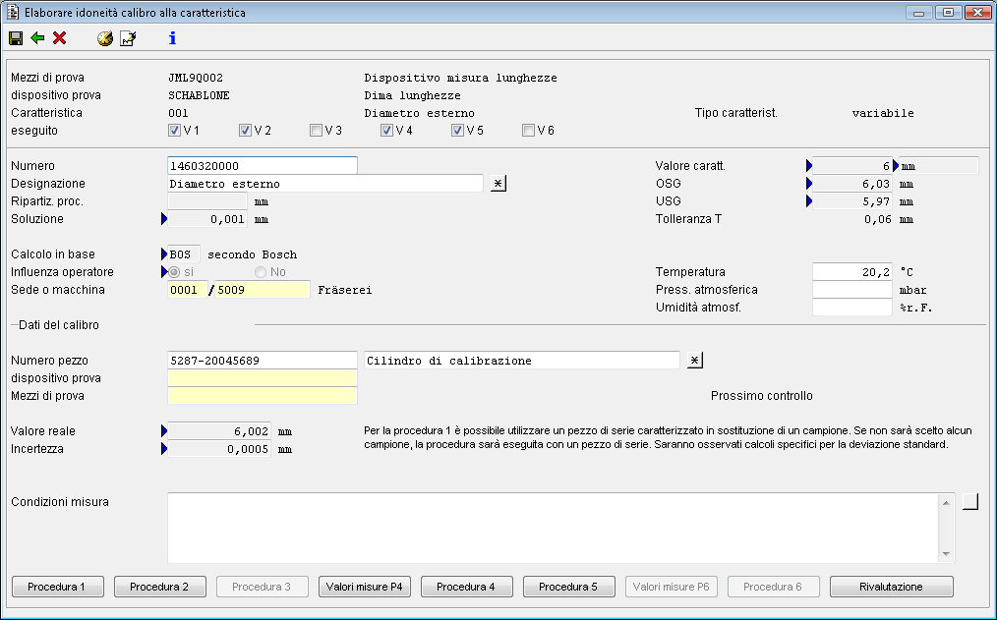Toggle the V 1 checkbox
The image size is (997, 620).
tap(174, 131)
